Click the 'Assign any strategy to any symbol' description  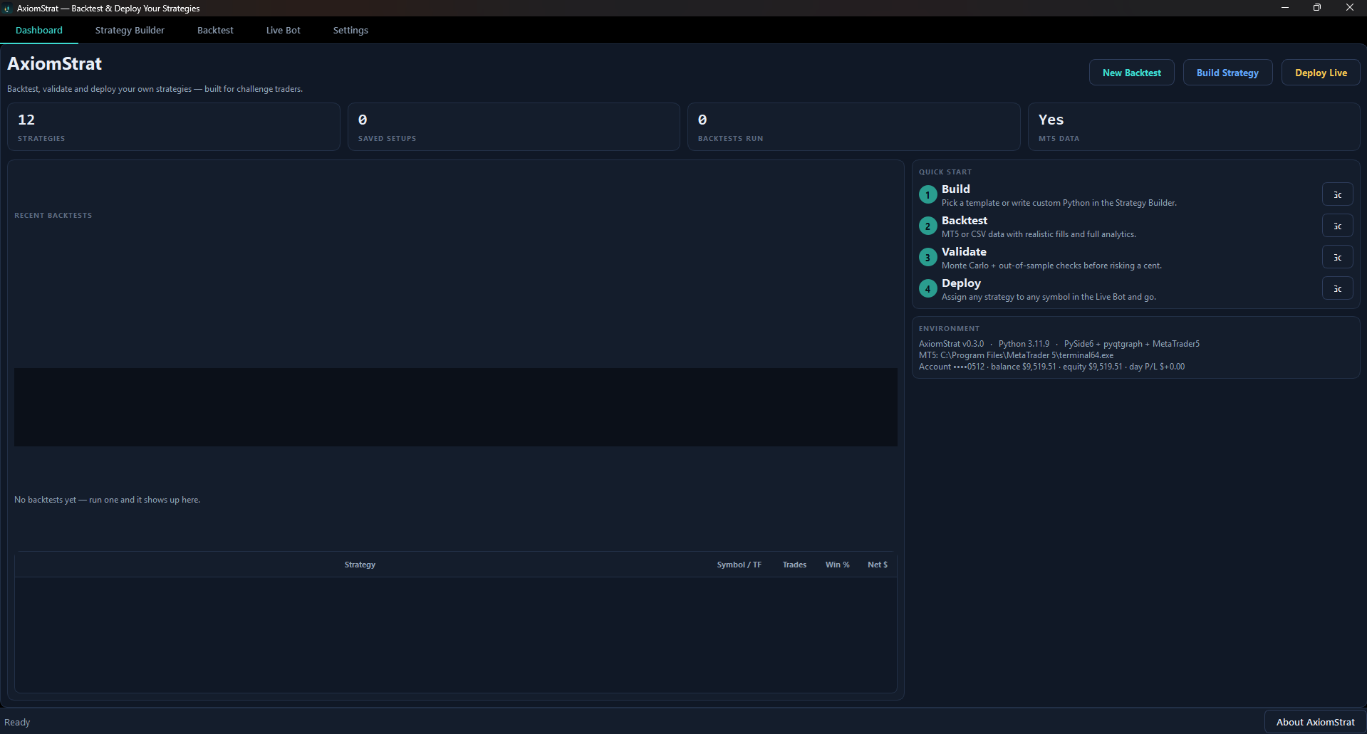(x=1049, y=297)
